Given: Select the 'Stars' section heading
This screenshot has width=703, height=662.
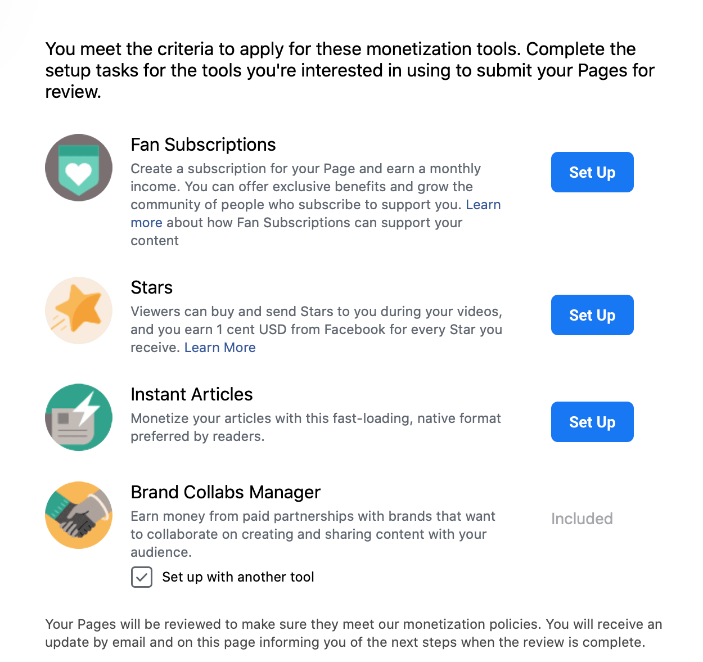Looking at the screenshot, I should [151, 287].
